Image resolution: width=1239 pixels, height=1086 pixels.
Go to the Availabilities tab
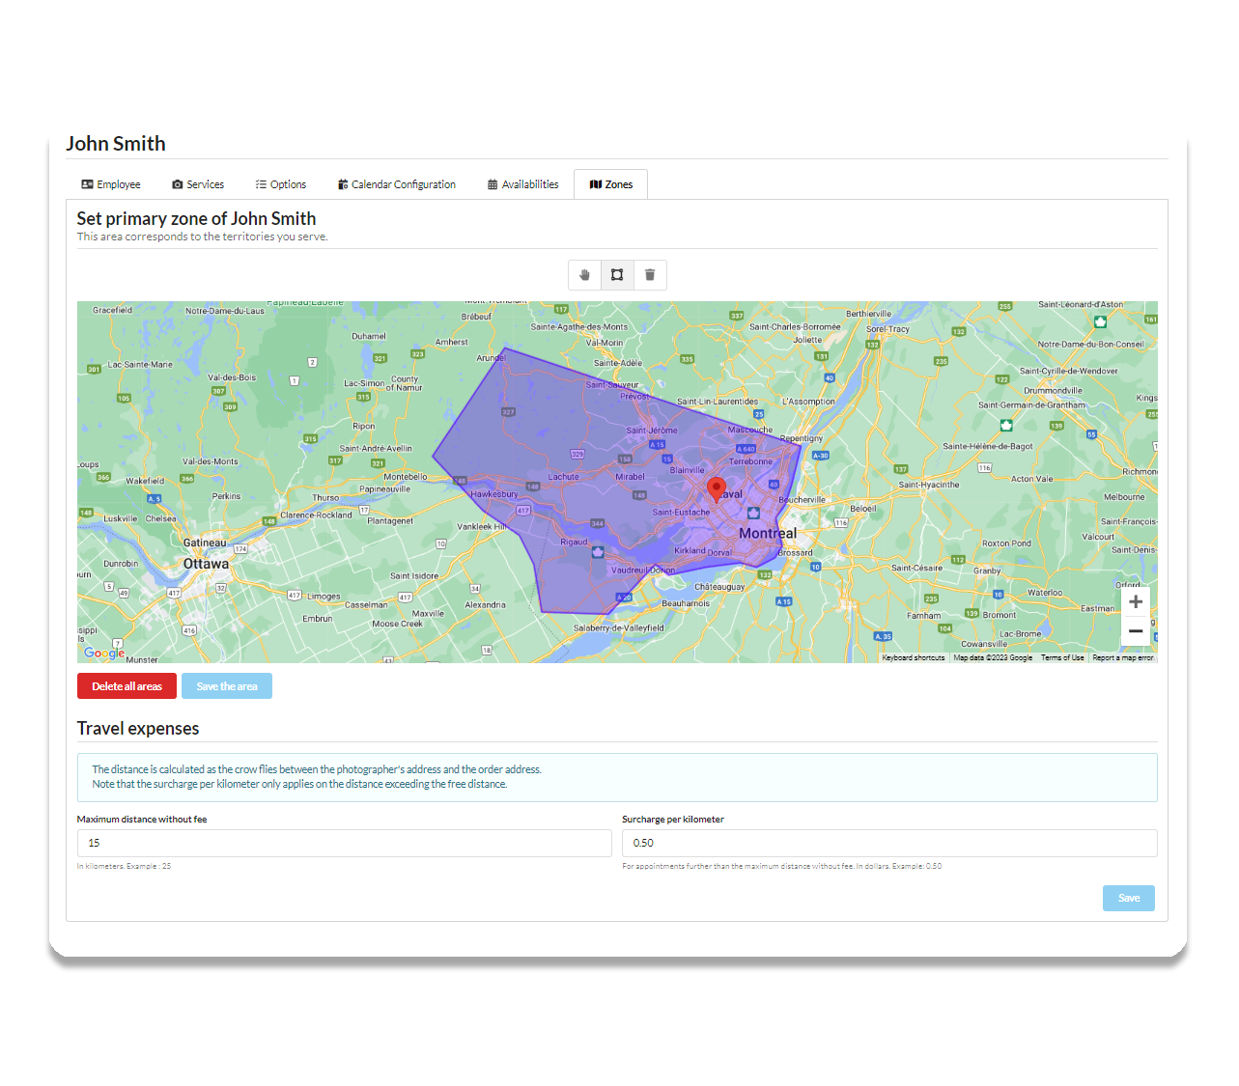point(523,184)
